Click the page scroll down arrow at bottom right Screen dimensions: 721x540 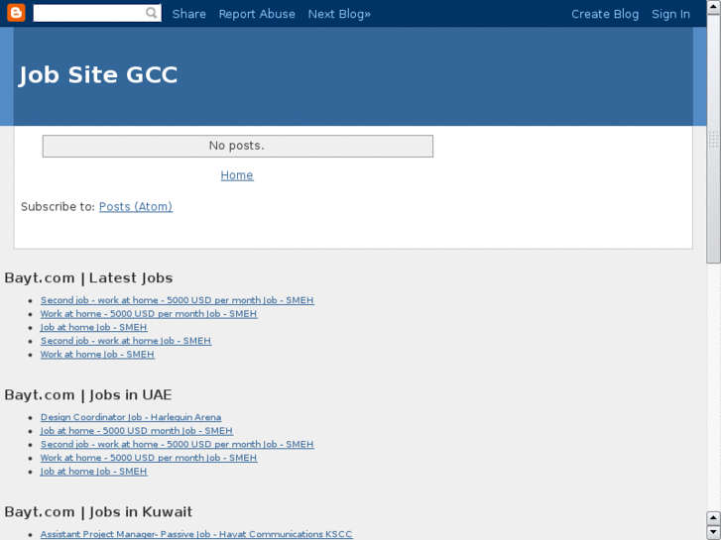(713, 533)
